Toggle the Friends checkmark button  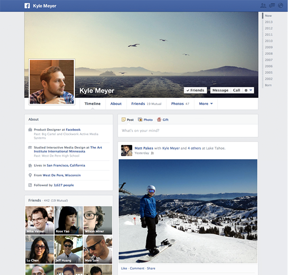[x=195, y=90]
